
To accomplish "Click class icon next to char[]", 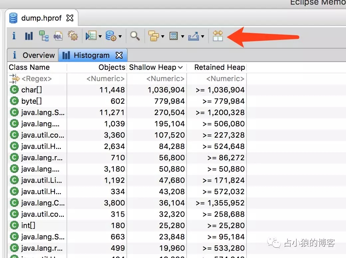I will (x=14, y=90).
